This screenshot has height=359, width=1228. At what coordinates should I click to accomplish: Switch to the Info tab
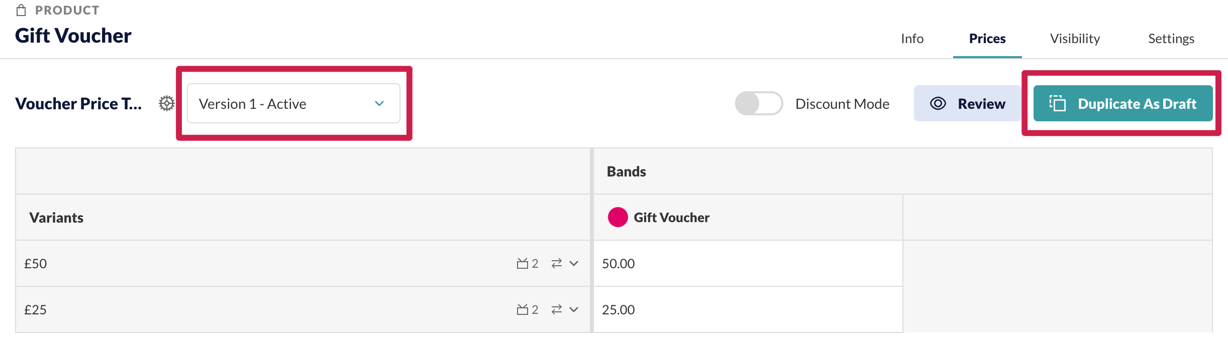point(912,39)
